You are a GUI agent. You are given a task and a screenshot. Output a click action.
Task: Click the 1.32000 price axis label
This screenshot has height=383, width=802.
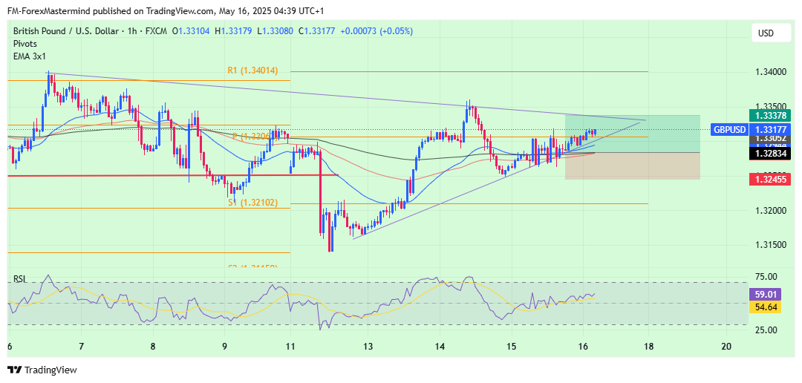[x=770, y=212]
